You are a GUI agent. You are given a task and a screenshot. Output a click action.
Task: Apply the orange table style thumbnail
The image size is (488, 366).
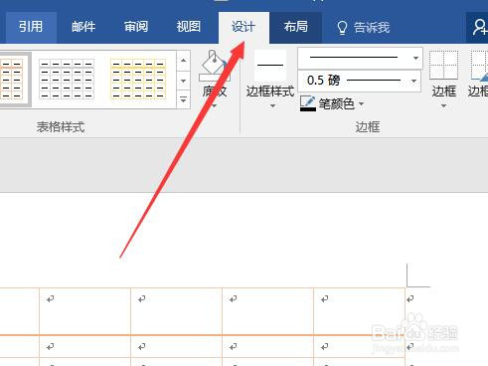(x=13, y=80)
